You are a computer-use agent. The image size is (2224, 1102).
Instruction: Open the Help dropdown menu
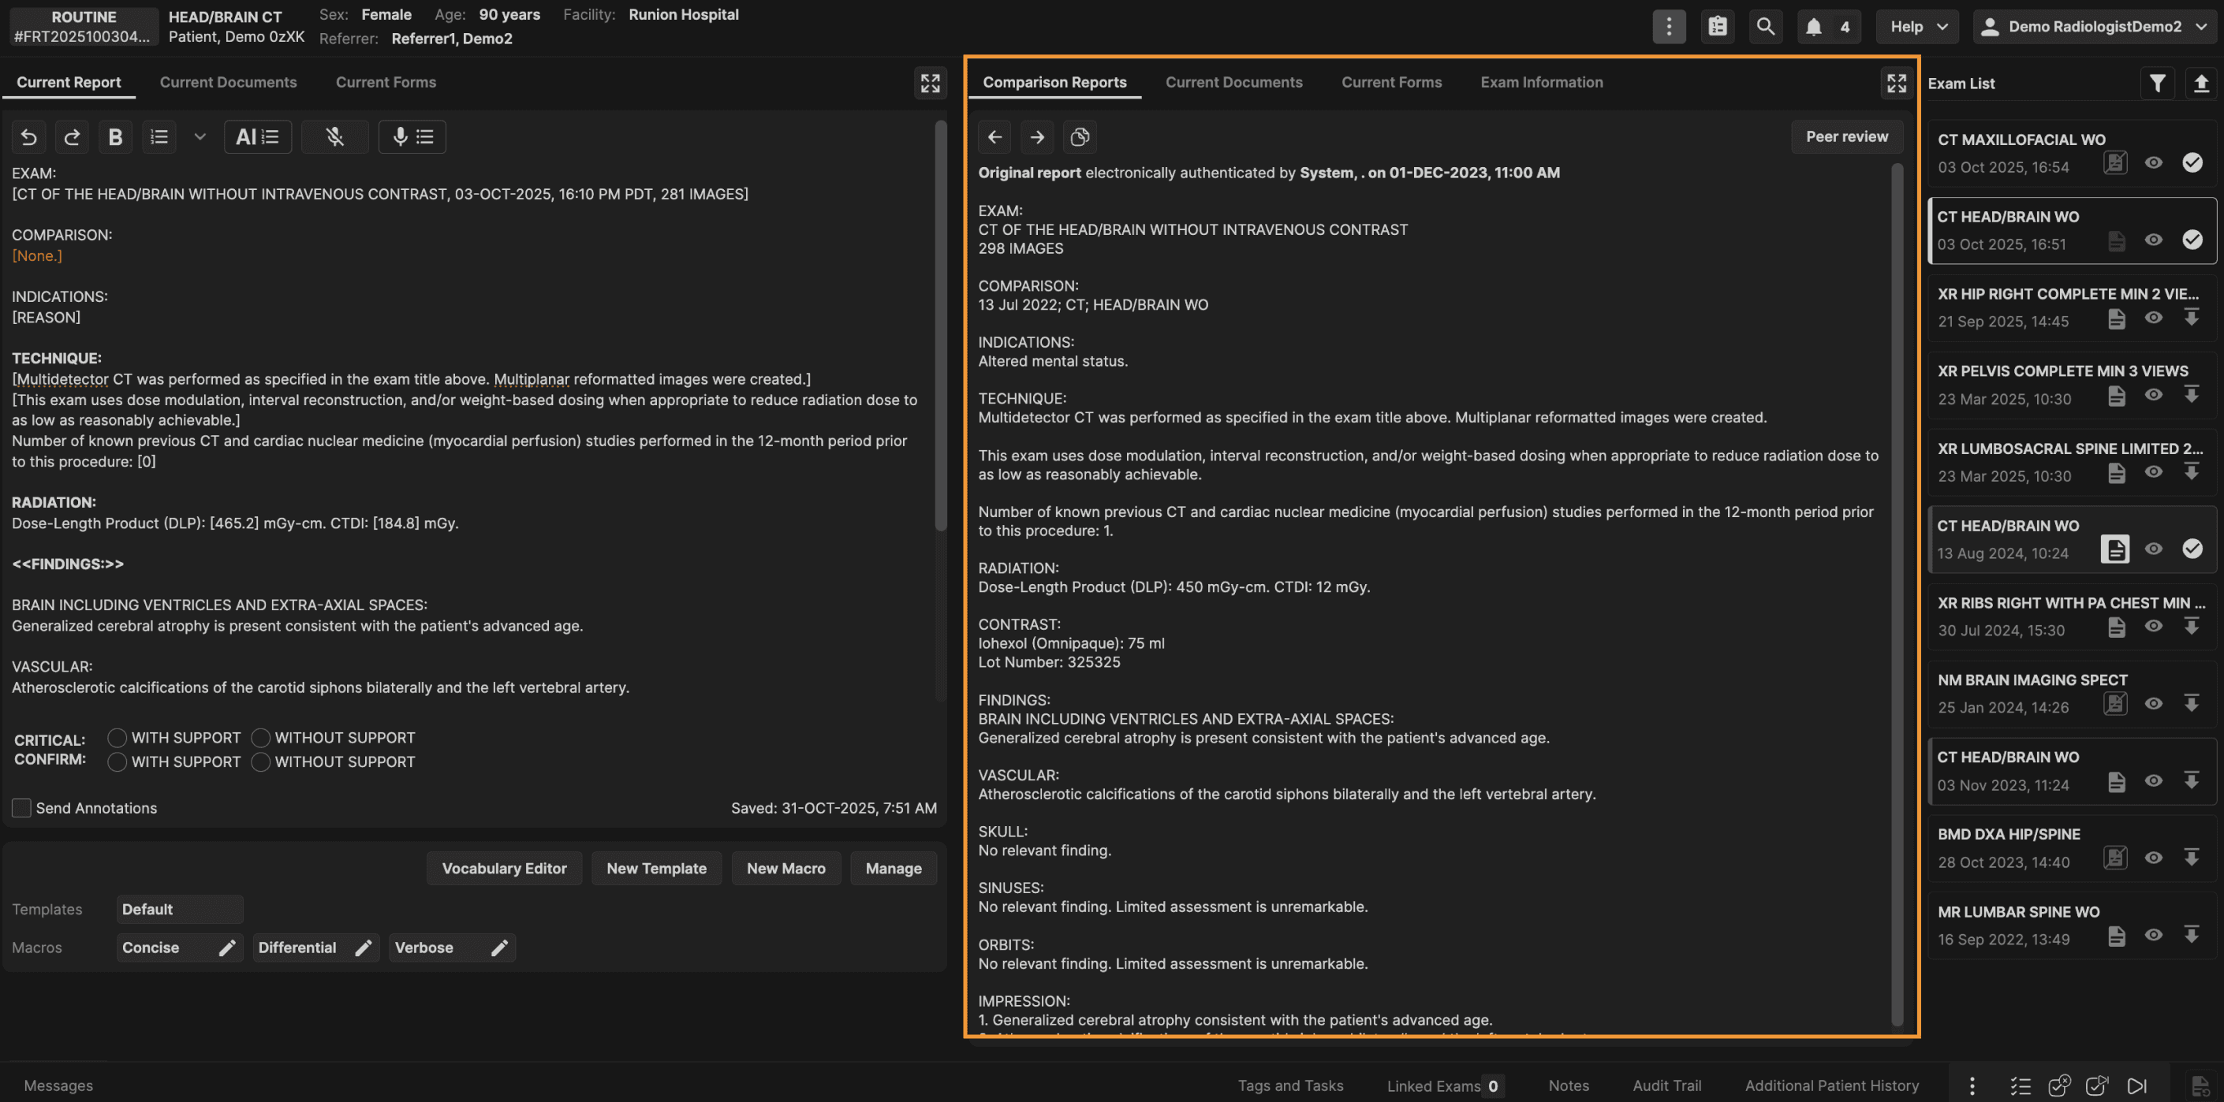point(1917,27)
